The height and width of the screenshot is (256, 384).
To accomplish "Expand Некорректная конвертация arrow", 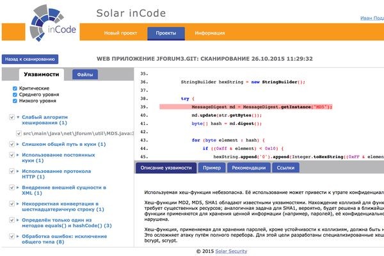I will [18, 204].
